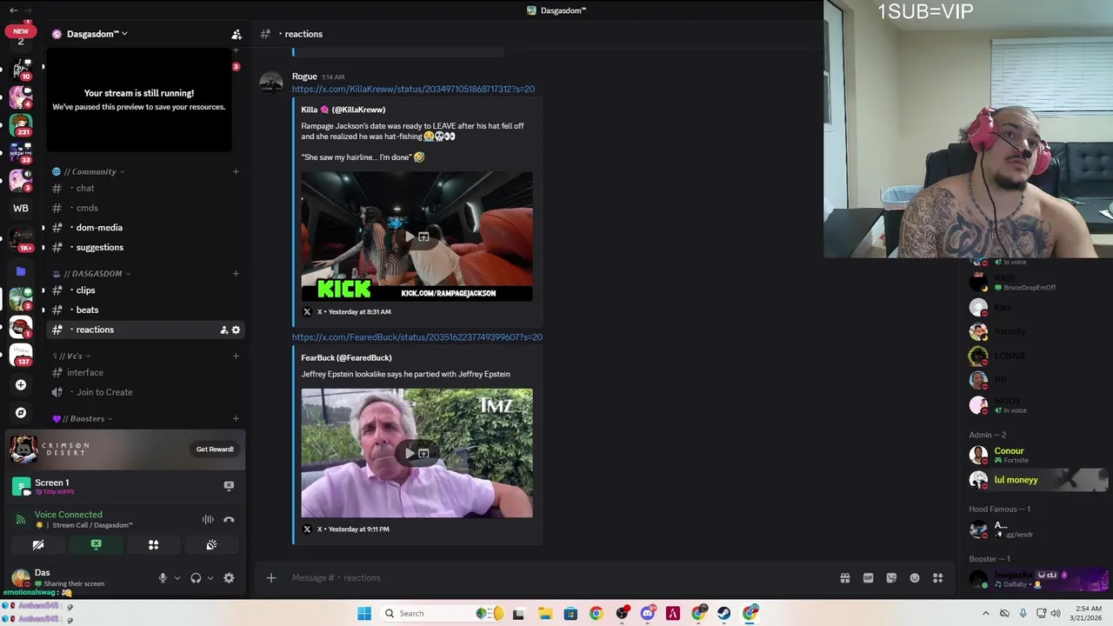Play the Rampage Jackson Kick video
Image resolution: width=1113 pixels, height=626 pixels.
tap(410, 236)
